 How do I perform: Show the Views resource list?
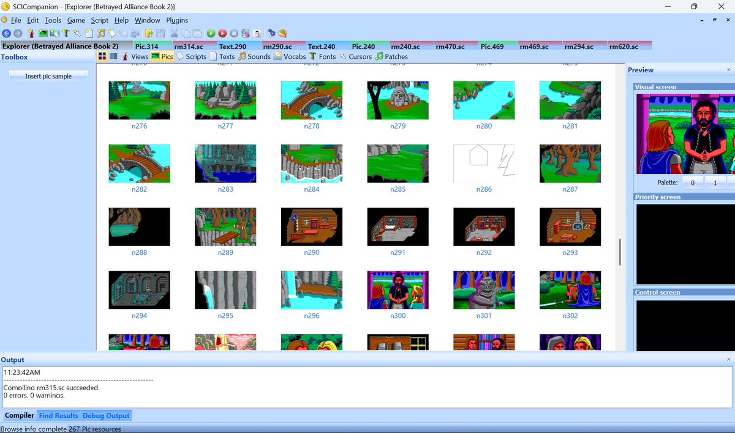pos(135,56)
